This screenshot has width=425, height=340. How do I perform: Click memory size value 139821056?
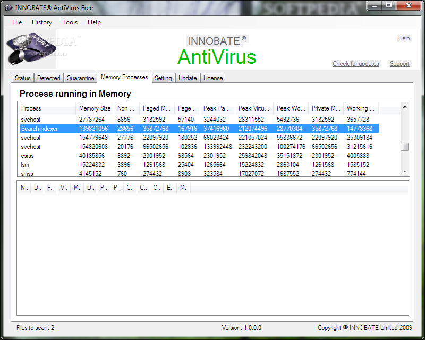pos(93,129)
